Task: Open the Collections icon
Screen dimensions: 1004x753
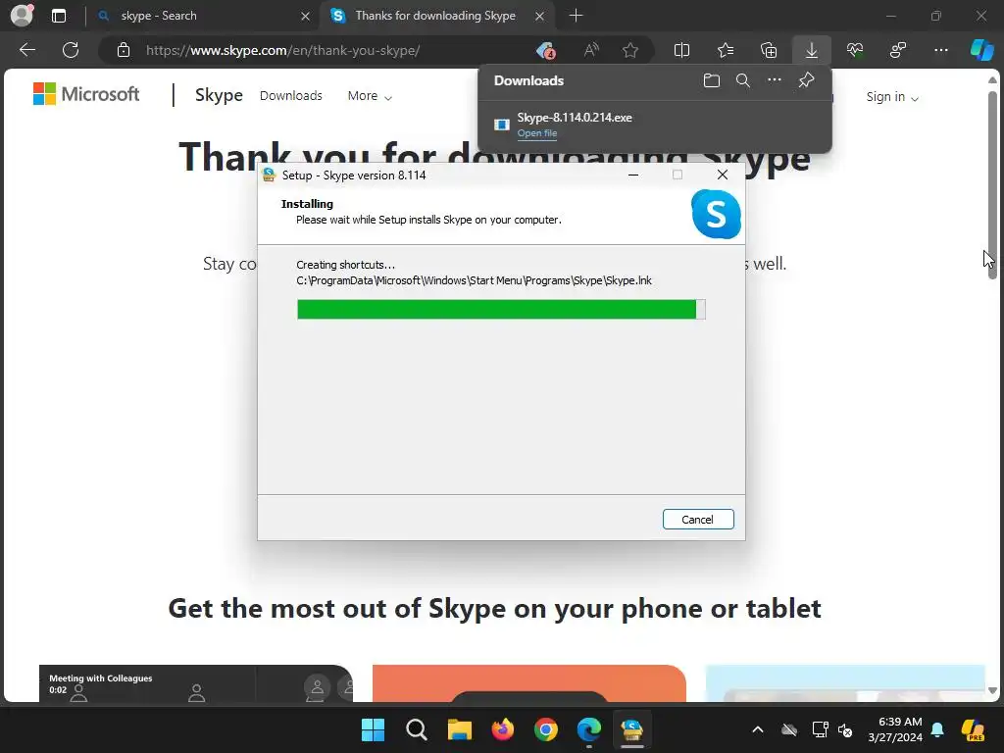Action: pos(769,50)
